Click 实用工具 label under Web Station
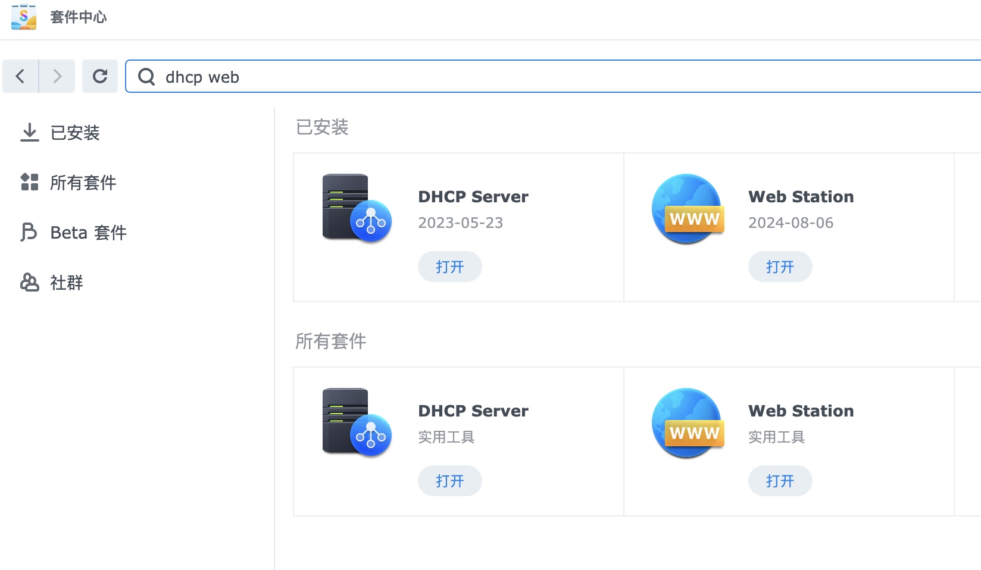Viewport: 981px width, 570px height. (x=777, y=437)
